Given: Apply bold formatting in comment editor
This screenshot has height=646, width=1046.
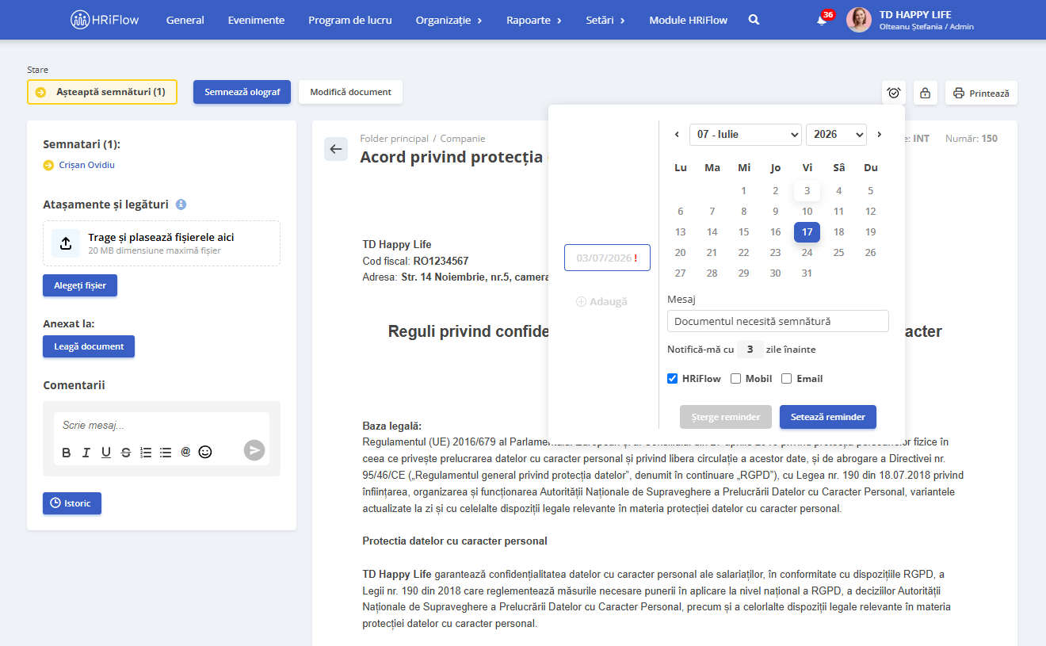Looking at the screenshot, I should point(67,453).
